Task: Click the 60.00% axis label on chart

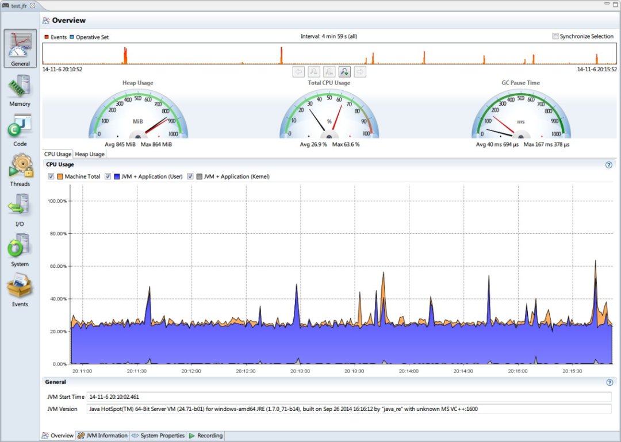Action: tap(58, 267)
